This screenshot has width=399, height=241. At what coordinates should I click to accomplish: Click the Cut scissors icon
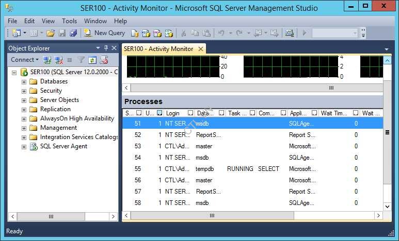point(183,33)
